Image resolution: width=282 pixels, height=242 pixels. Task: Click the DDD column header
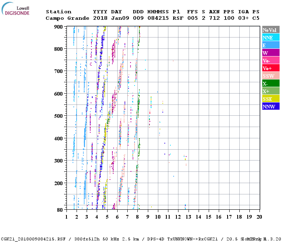click(x=138, y=12)
